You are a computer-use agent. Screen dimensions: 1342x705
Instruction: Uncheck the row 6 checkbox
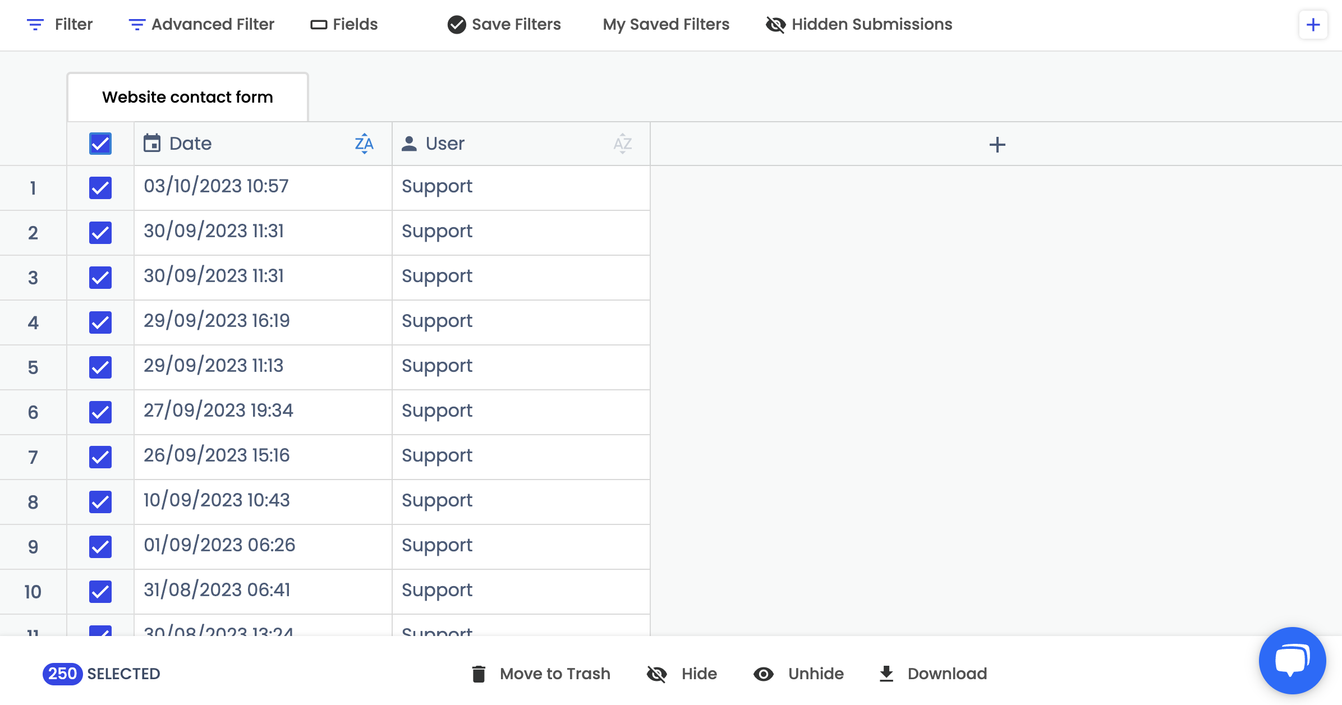100,412
